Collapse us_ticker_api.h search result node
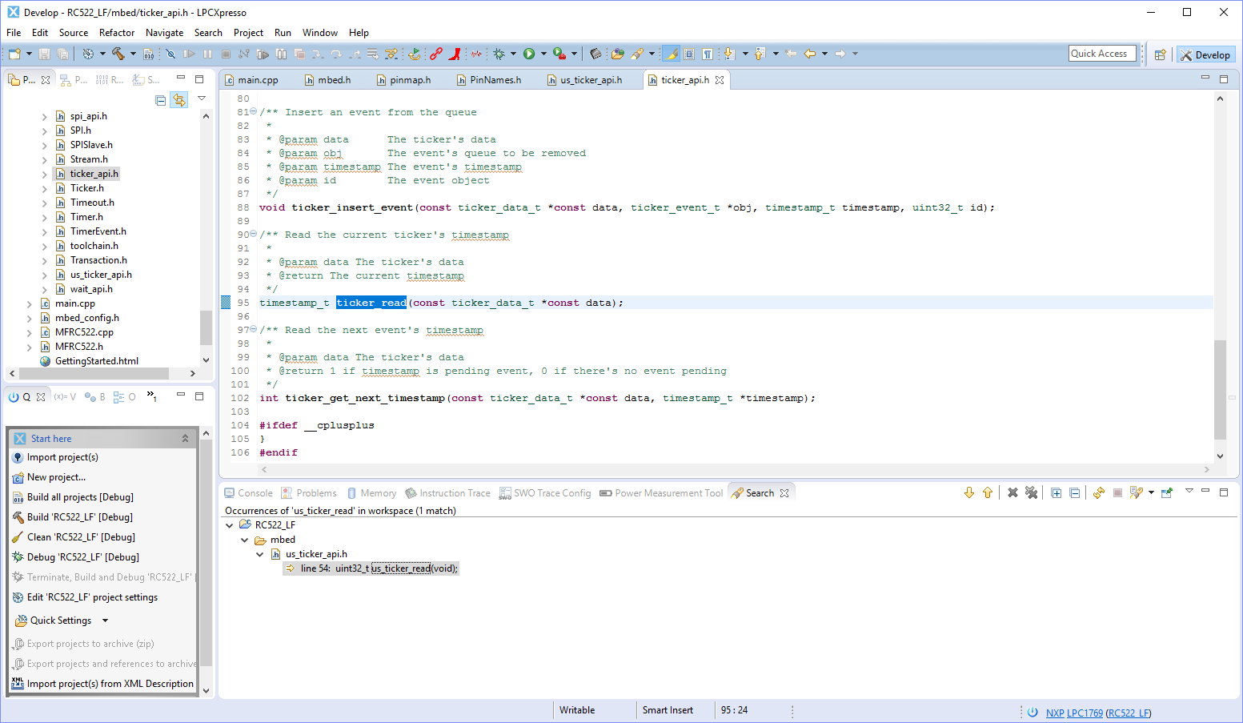This screenshot has height=723, width=1243. click(x=260, y=554)
